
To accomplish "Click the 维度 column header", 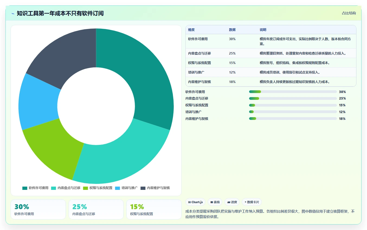I will coord(191,30).
